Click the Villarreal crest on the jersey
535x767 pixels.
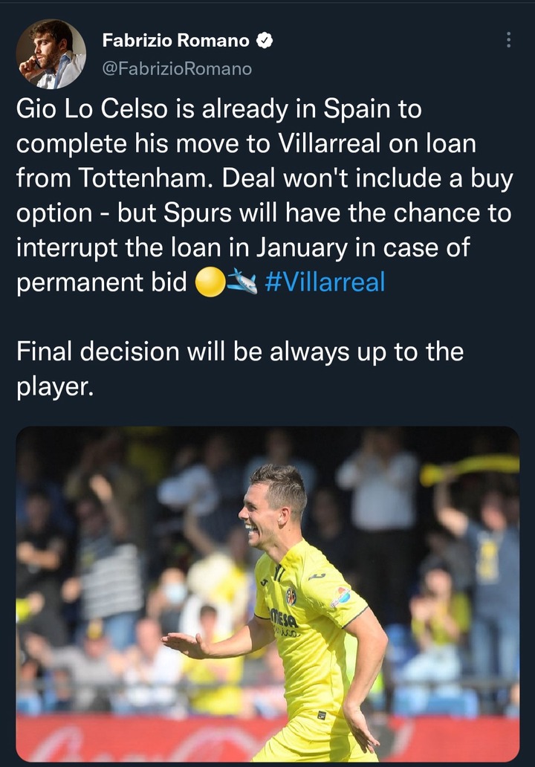click(291, 596)
